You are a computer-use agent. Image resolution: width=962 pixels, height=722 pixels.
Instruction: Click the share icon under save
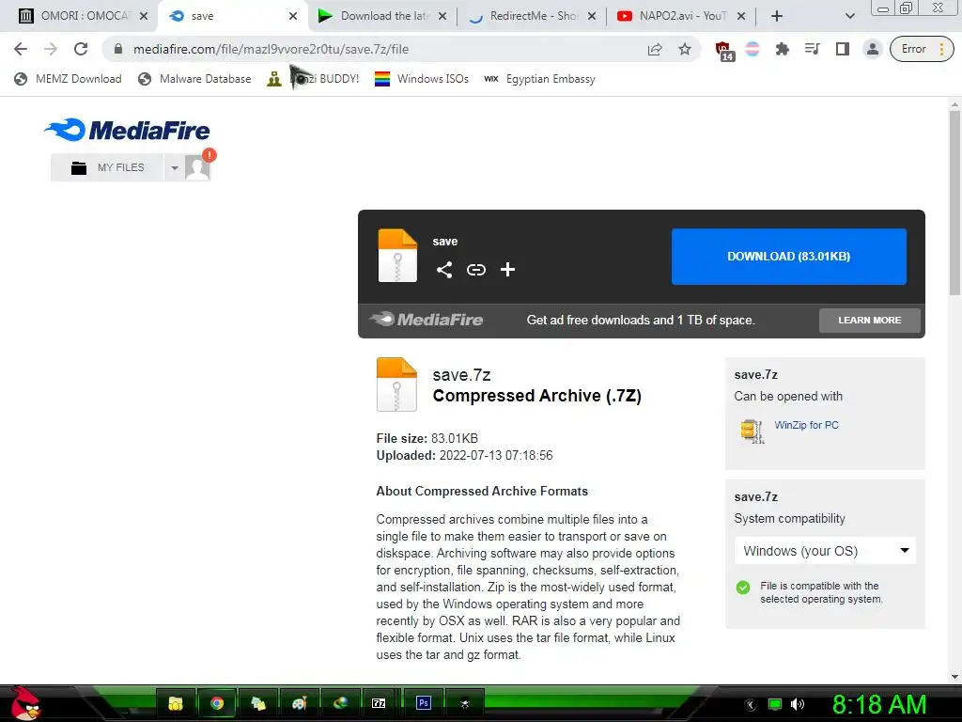[x=444, y=270]
